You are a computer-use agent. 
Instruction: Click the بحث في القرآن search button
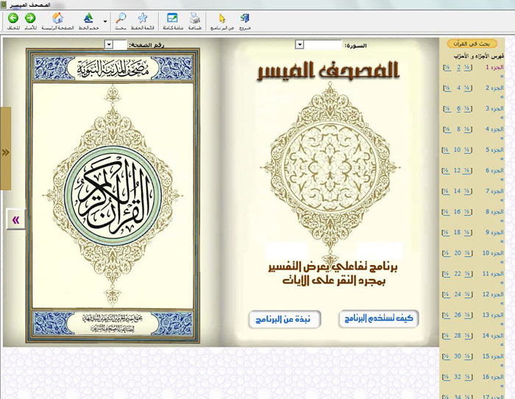pyautogui.click(x=472, y=43)
